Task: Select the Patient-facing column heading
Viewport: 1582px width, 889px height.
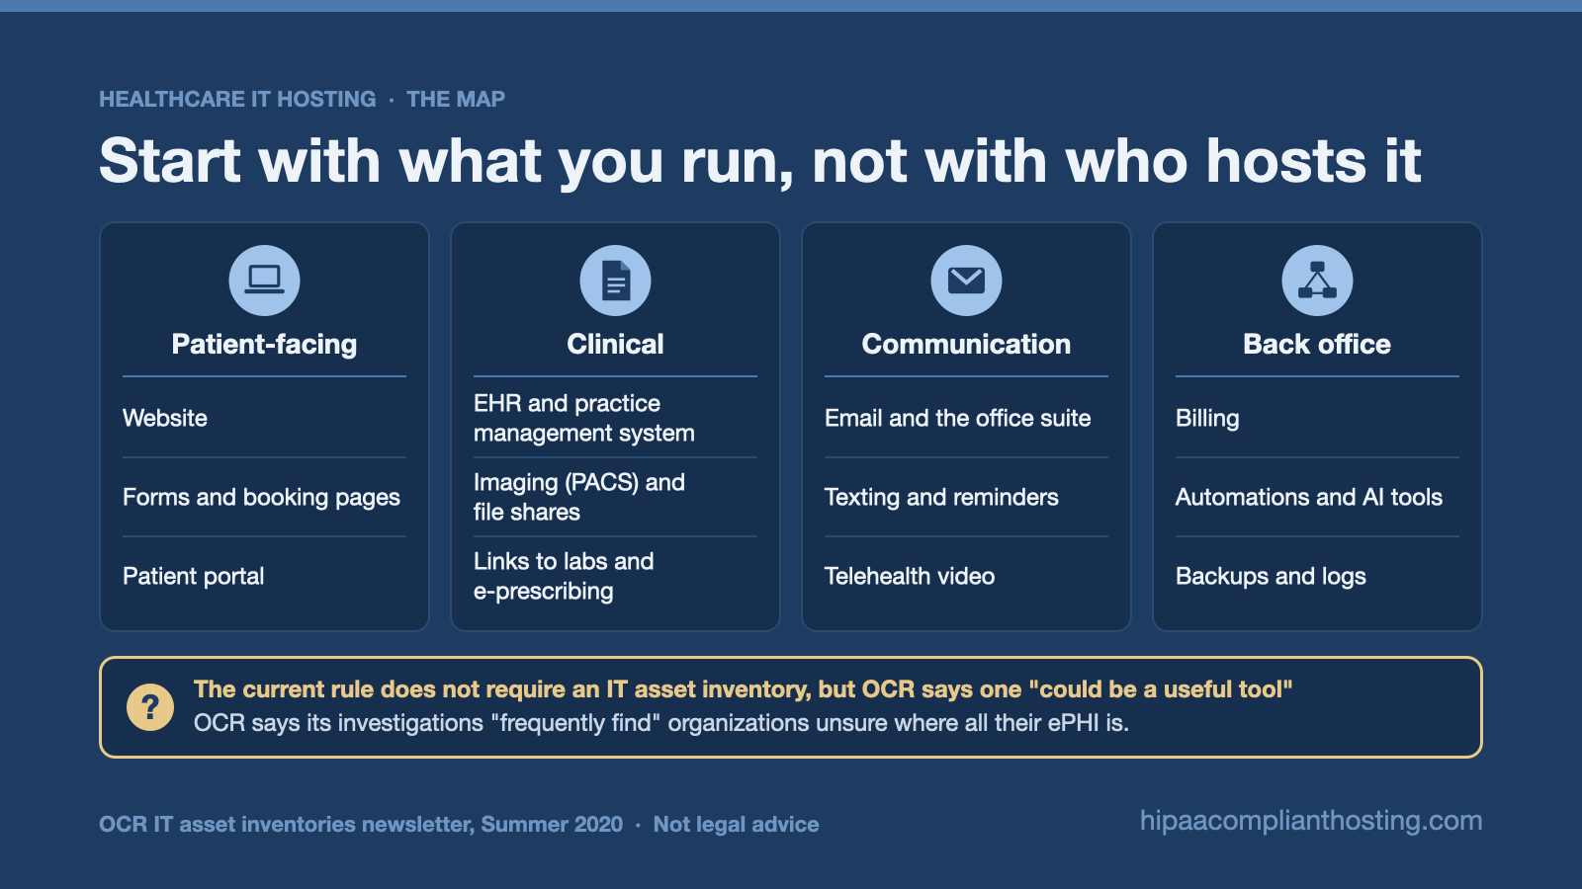Action: click(264, 344)
